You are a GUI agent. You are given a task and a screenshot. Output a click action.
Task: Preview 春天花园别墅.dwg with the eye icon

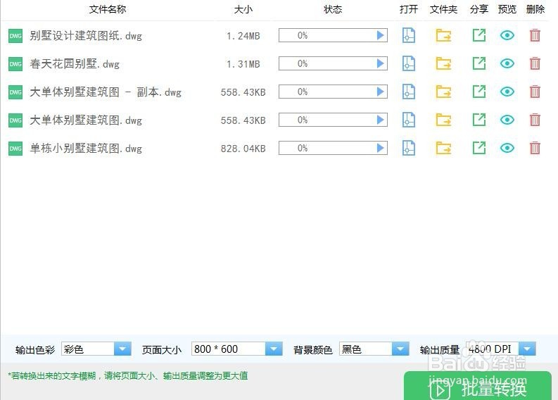507,63
